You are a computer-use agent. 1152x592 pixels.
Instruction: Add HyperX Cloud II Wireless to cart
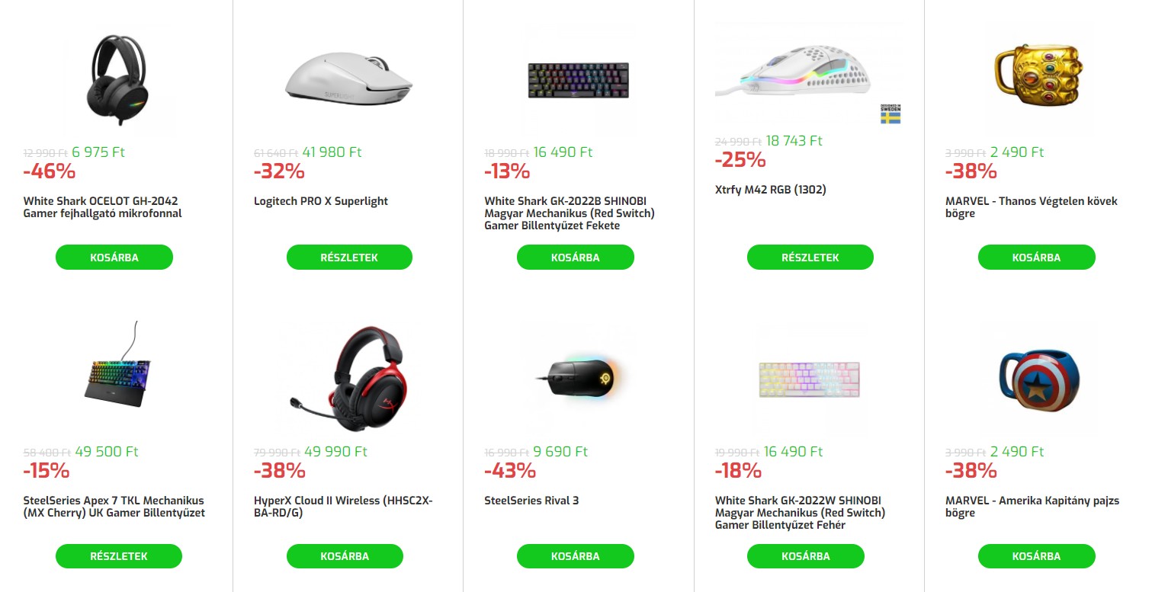pyautogui.click(x=345, y=556)
